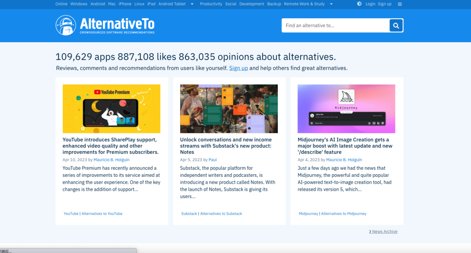Open the News Archive link
Screen dimensions: 471x253
pyautogui.click(x=383, y=232)
